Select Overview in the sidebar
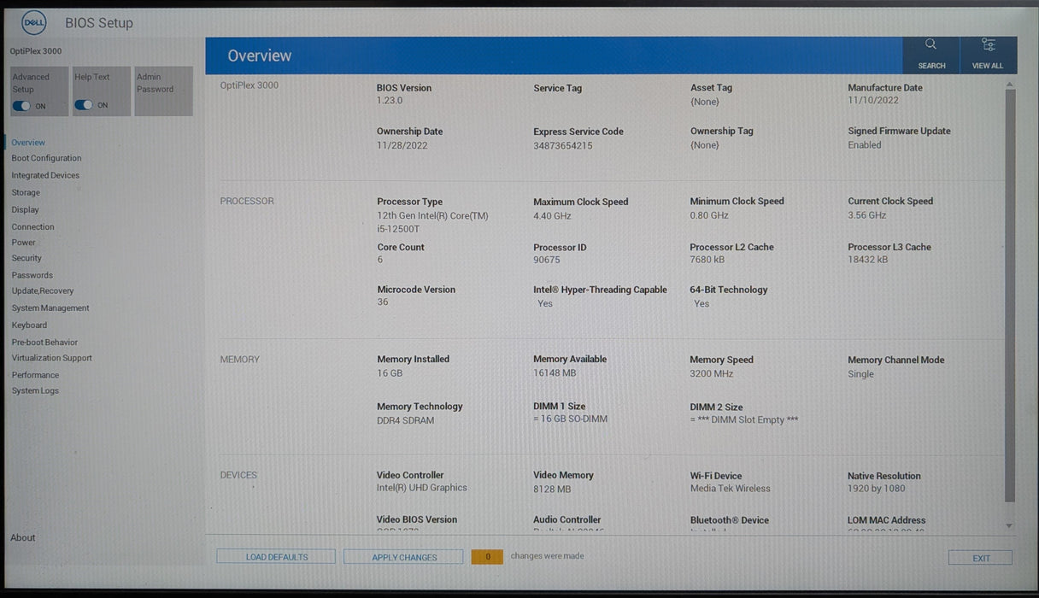The width and height of the screenshot is (1039, 598). coord(28,143)
